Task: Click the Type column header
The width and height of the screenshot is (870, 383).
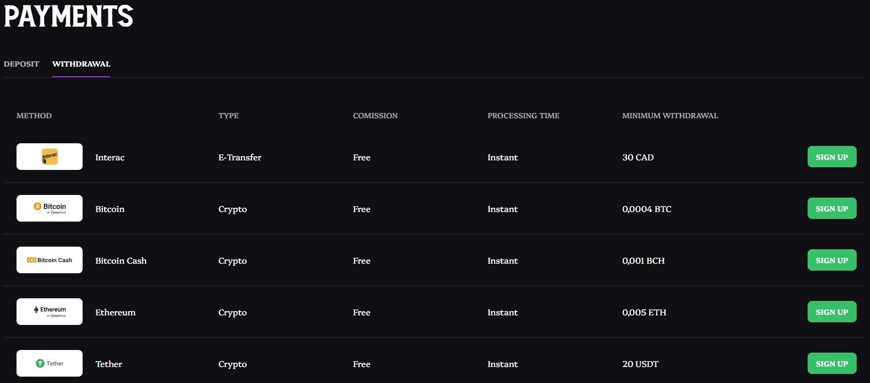Action: click(x=228, y=116)
